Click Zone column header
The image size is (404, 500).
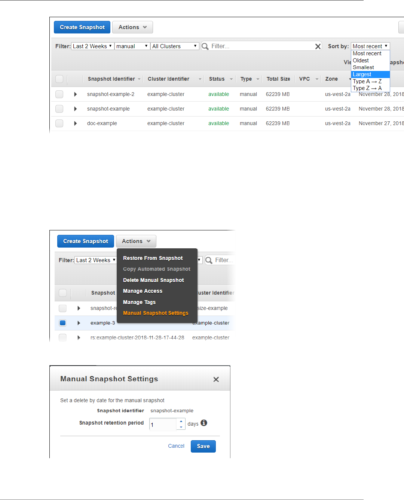click(331, 79)
